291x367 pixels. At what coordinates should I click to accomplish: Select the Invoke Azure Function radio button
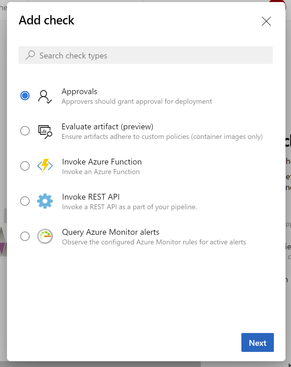(25, 166)
